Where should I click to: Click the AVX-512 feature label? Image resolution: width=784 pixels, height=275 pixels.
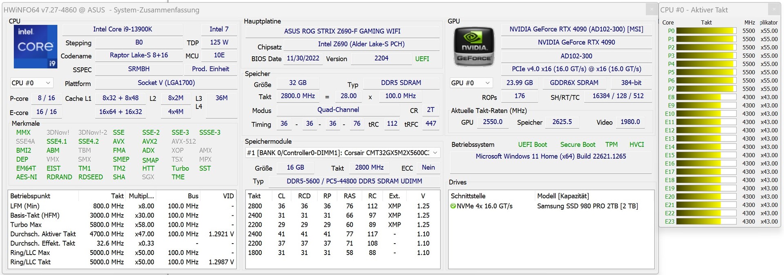coord(184,141)
